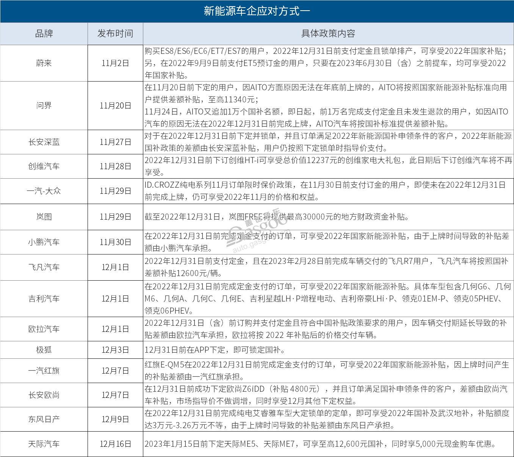Click the 12月16日 date cell
514x457 pixels.
(115, 443)
